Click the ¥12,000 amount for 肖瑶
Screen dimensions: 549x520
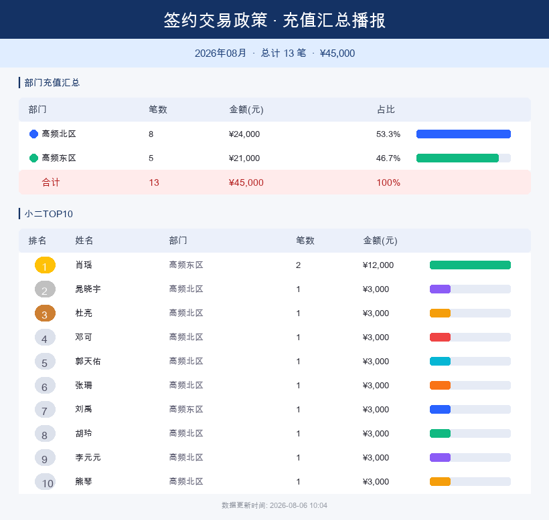pyautogui.click(x=378, y=265)
